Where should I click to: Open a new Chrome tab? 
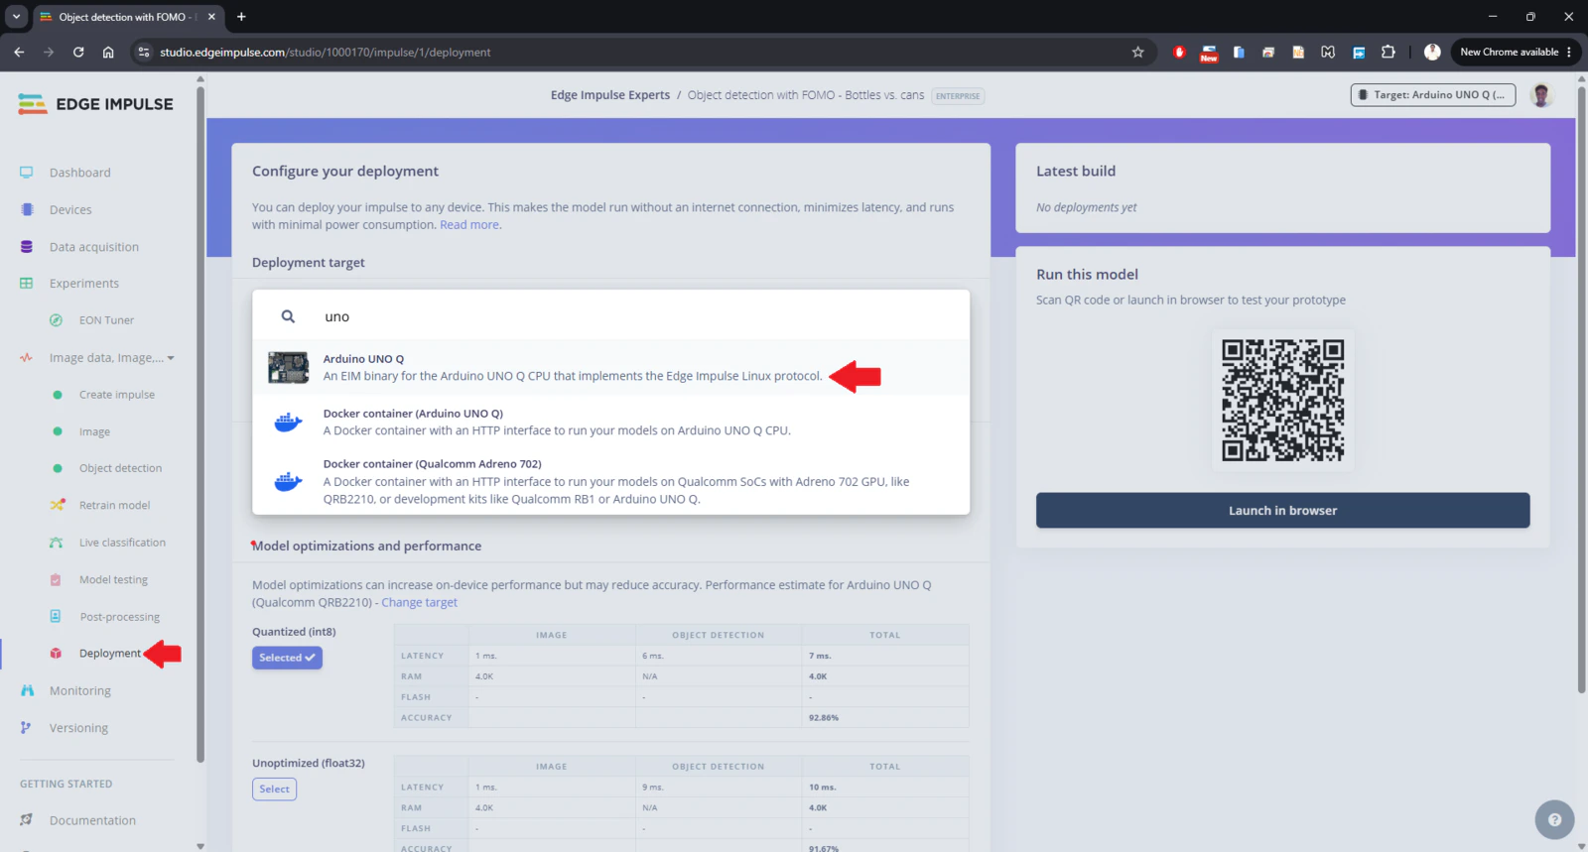241,17
